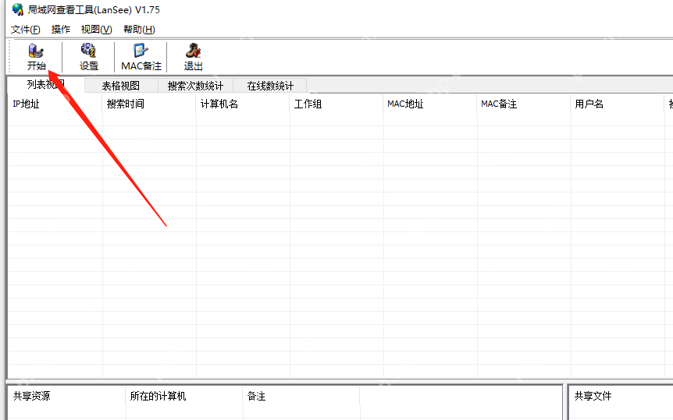Sort by the 计算机名 column header
This screenshot has height=420, width=673.
[243, 104]
